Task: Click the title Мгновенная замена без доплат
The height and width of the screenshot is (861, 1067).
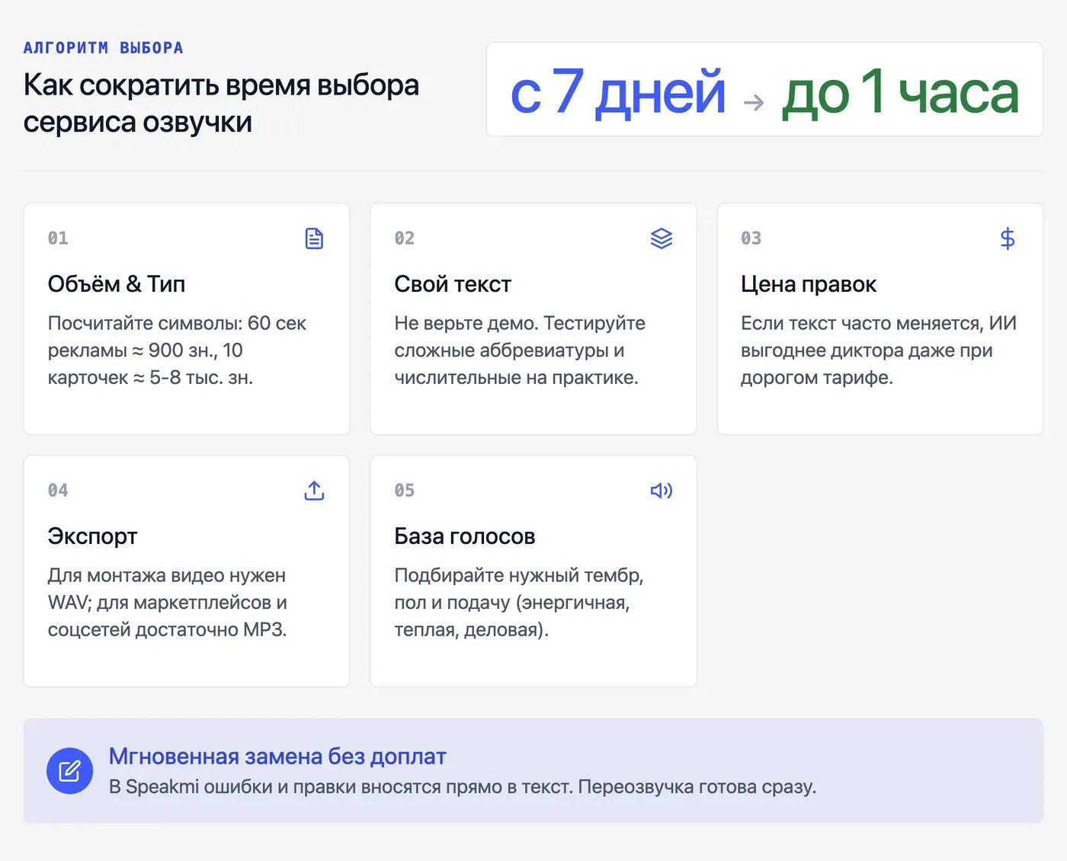Action: tap(277, 756)
